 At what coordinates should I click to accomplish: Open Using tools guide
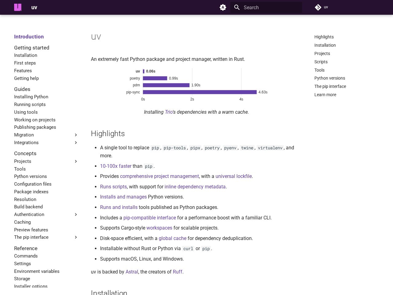(x=26, y=112)
